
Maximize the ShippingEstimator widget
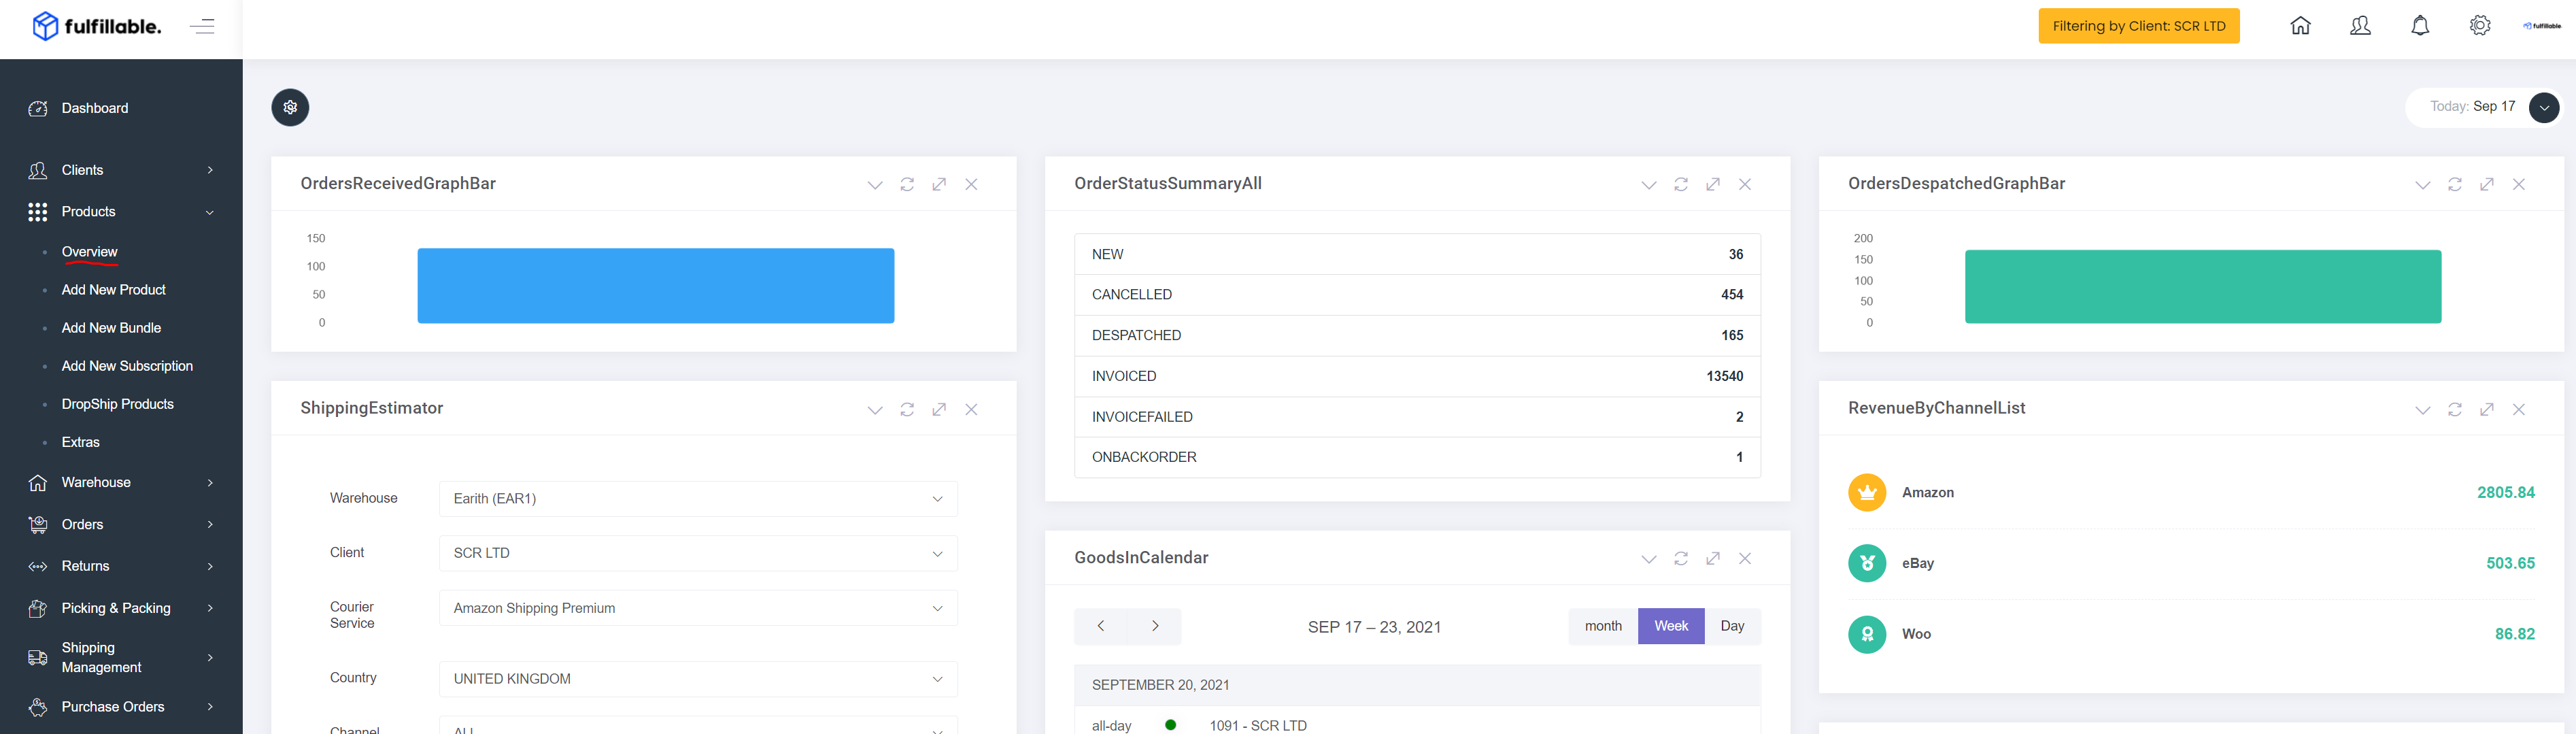(939, 409)
